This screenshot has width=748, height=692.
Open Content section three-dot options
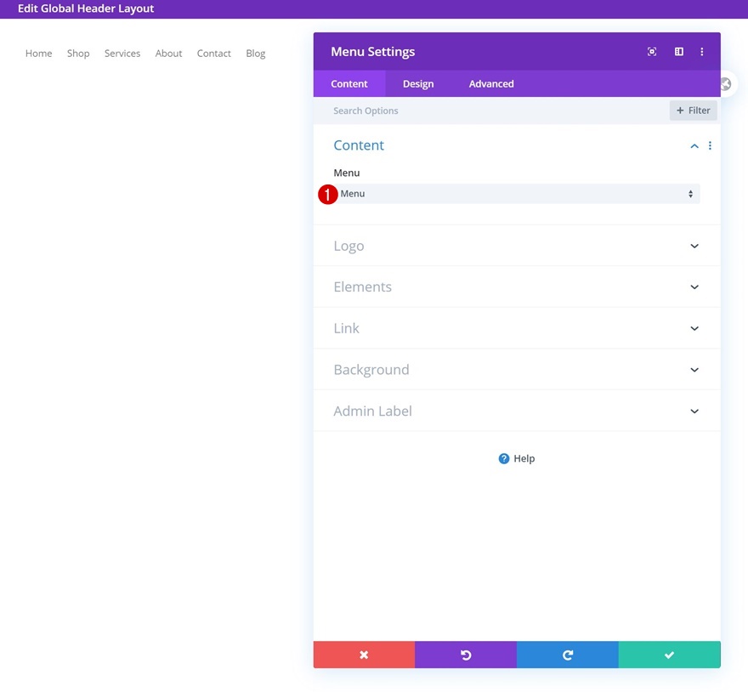pyautogui.click(x=710, y=146)
